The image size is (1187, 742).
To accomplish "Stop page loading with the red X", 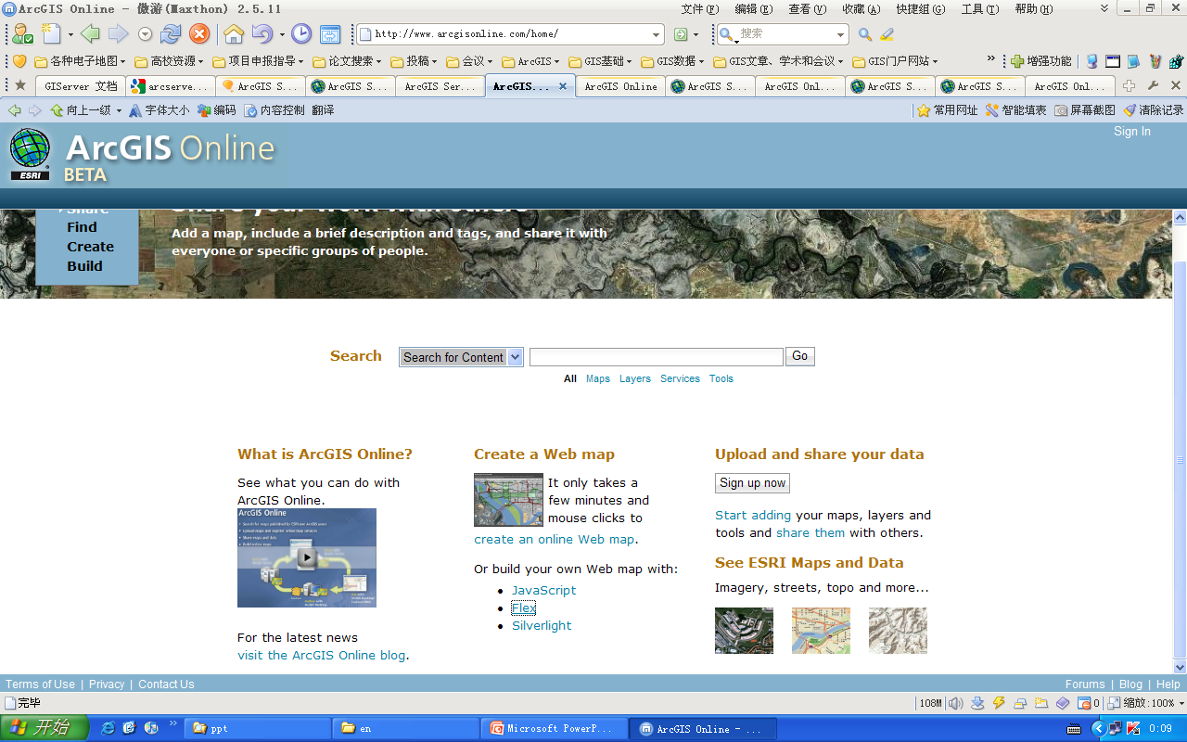I will click(199, 34).
